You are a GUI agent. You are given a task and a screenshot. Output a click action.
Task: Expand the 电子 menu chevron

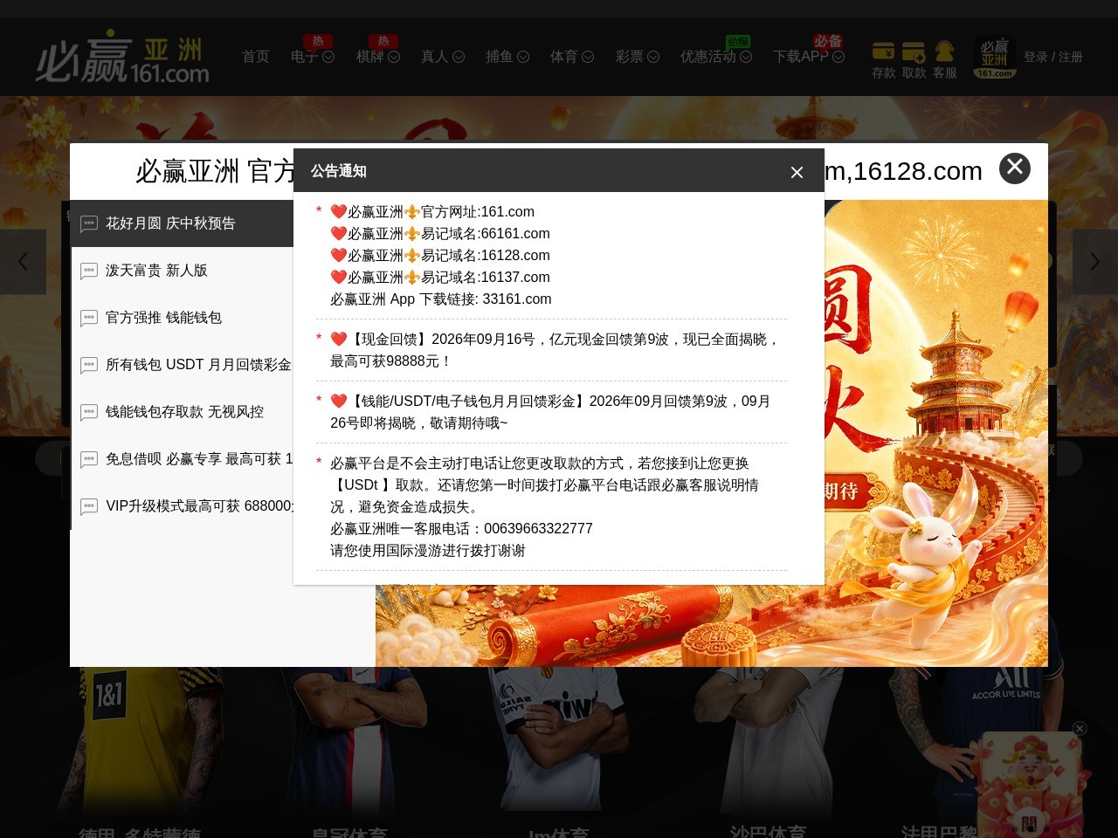click(328, 57)
